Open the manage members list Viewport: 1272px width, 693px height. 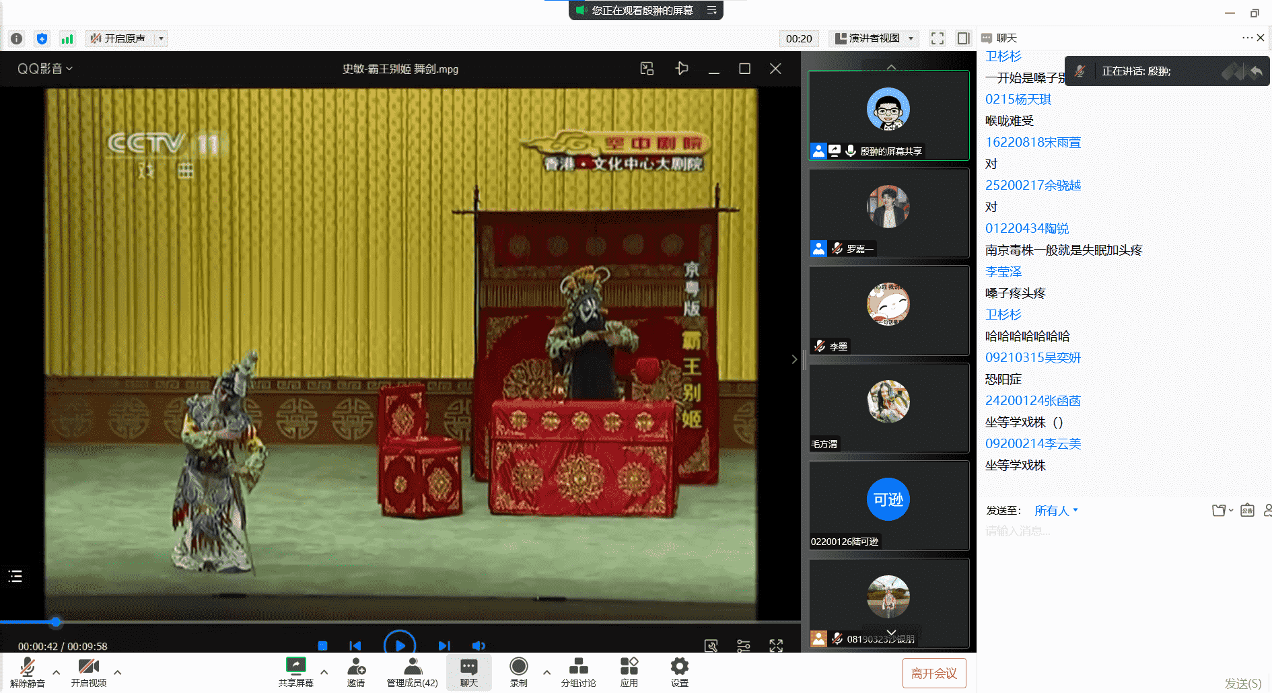(412, 671)
